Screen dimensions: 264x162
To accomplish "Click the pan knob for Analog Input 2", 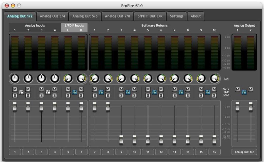I will click(x=28, y=78).
